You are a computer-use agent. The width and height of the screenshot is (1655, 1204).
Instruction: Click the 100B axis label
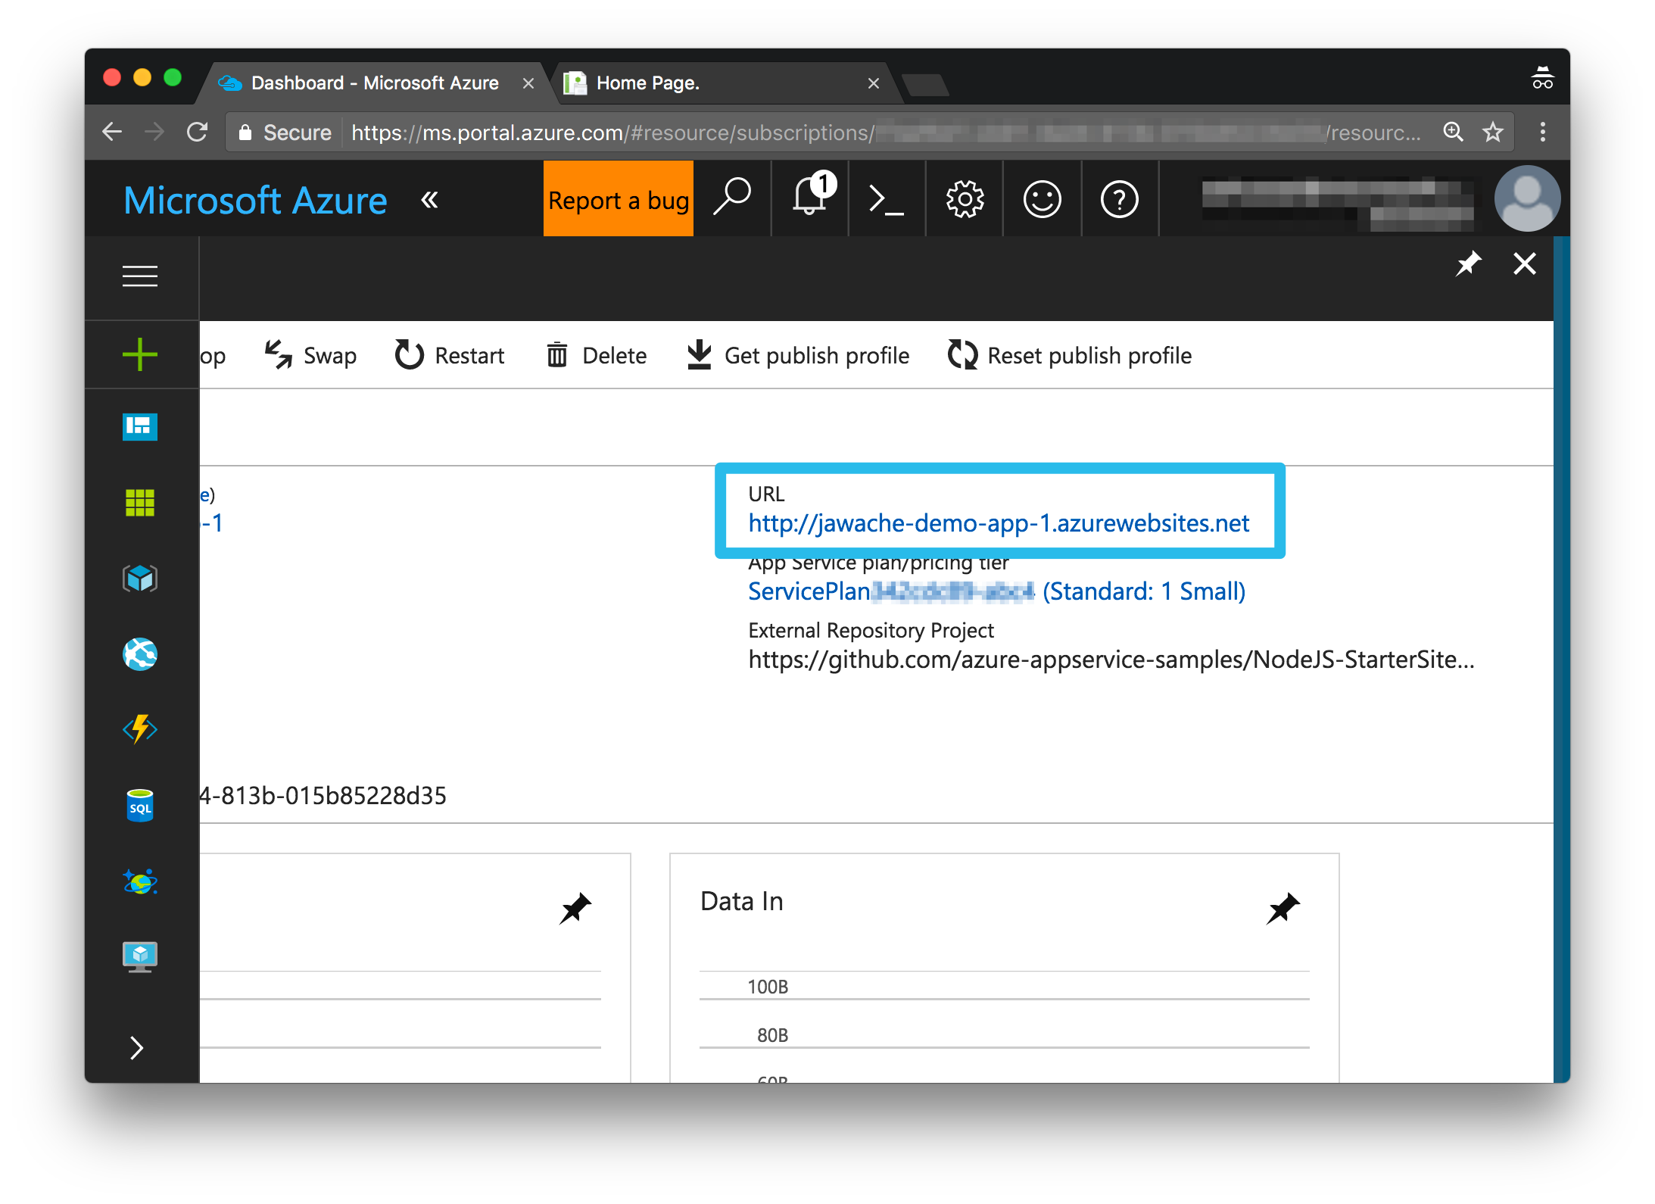pos(768,987)
